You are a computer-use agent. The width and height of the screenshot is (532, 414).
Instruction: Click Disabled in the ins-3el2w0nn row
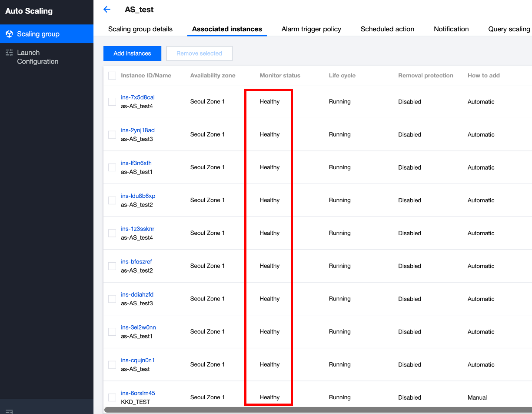(x=410, y=332)
